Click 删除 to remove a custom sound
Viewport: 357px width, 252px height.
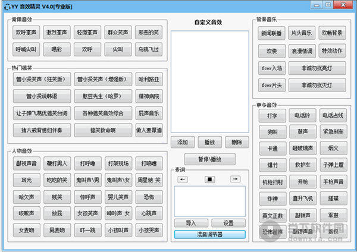pyautogui.click(x=236, y=142)
